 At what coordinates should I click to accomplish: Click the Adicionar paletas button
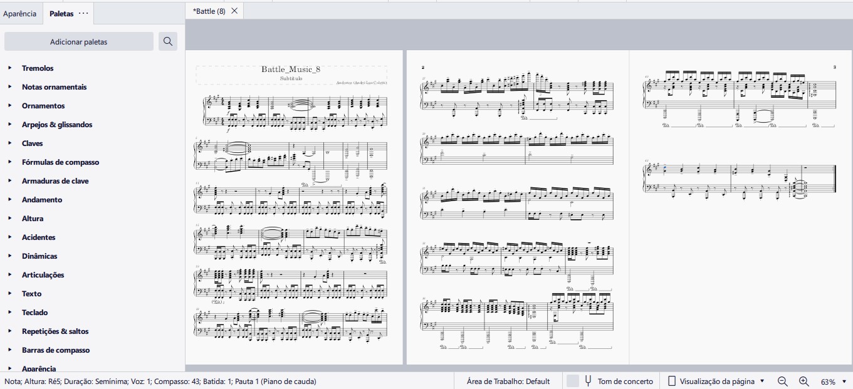pos(79,42)
